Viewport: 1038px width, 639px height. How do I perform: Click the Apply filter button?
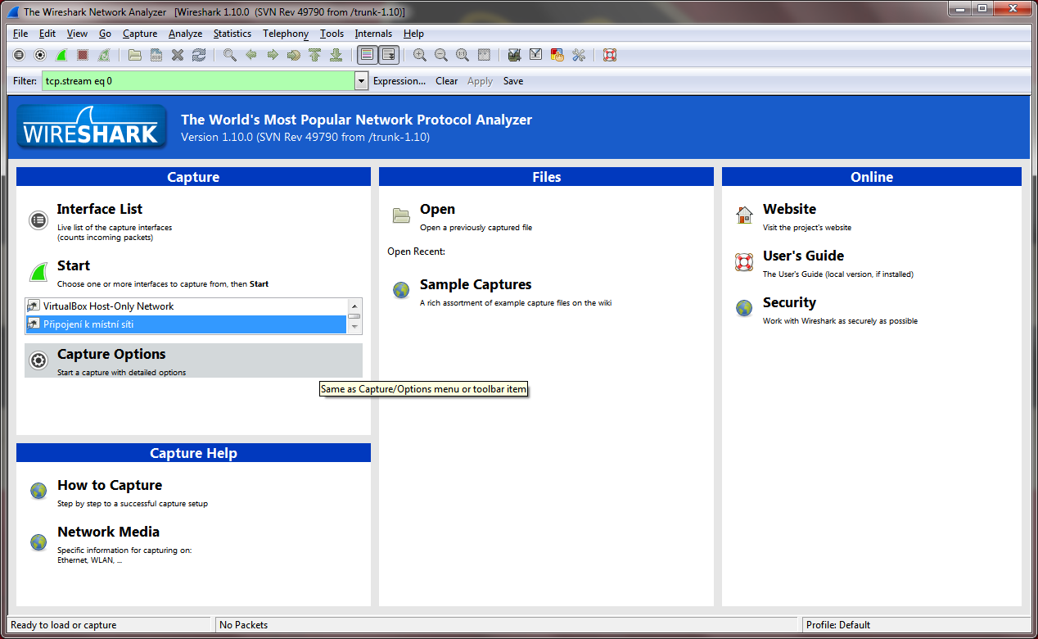(480, 81)
